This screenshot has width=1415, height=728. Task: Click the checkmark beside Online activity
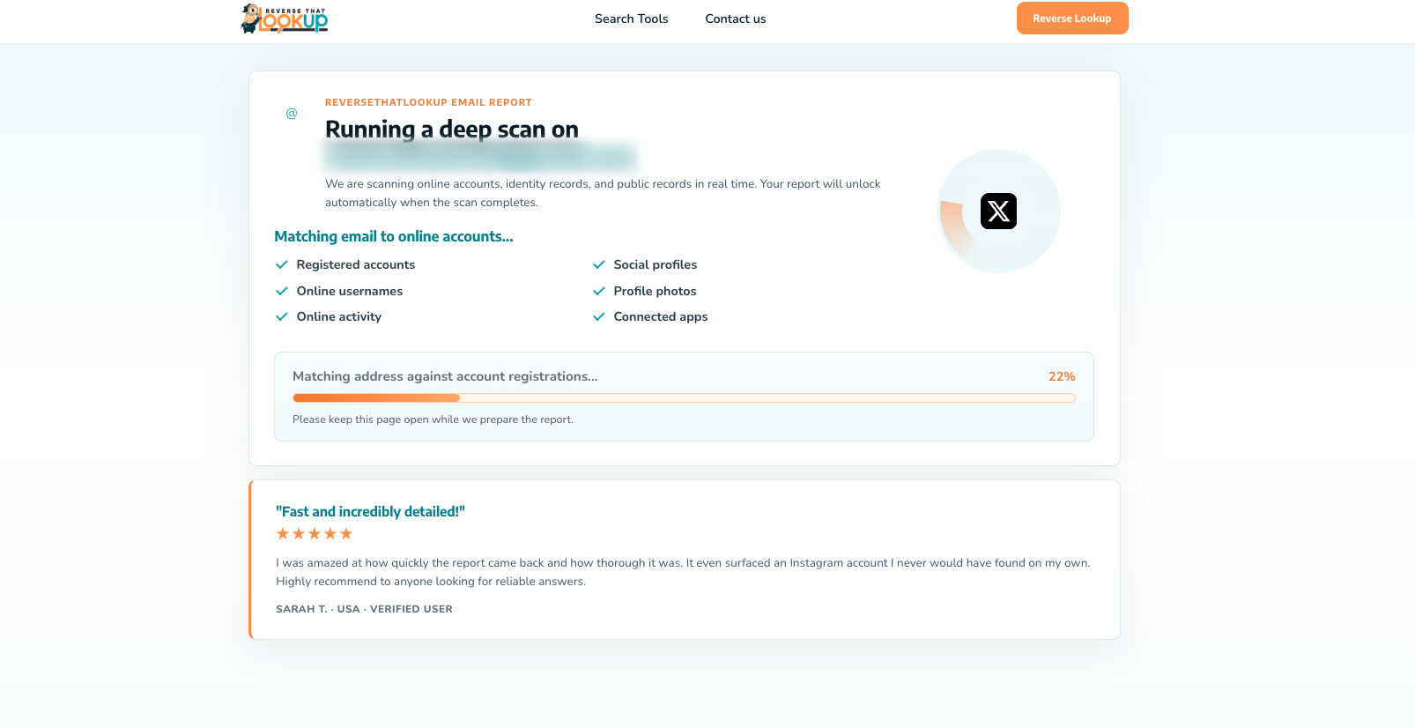[x=282, y=316]
